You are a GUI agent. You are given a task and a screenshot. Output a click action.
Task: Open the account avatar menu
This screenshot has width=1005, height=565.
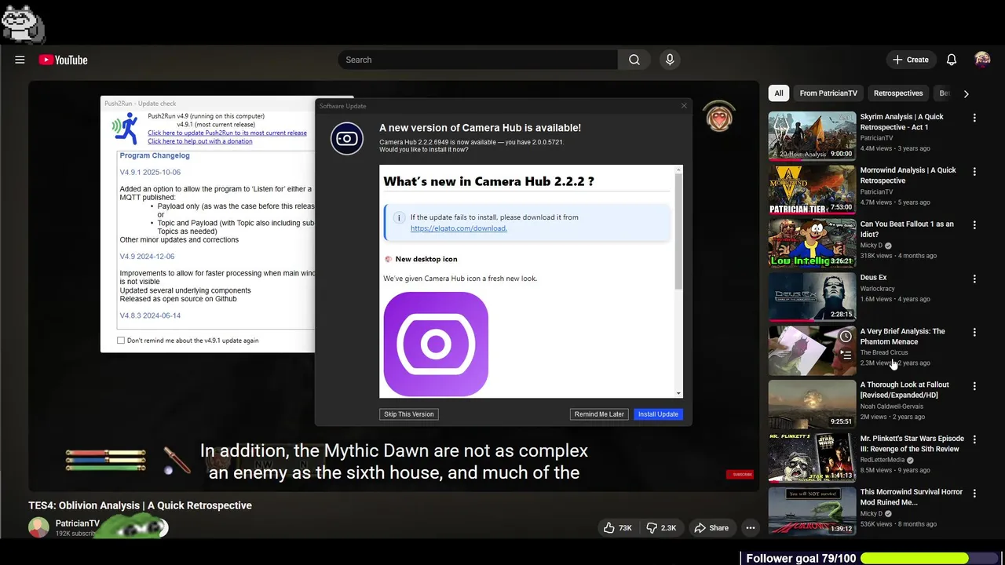click(982, 60)
